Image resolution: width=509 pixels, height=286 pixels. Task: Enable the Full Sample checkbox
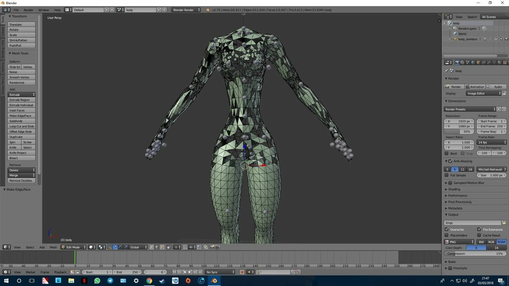447,175
